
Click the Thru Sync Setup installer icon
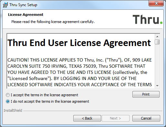point(5,5)
